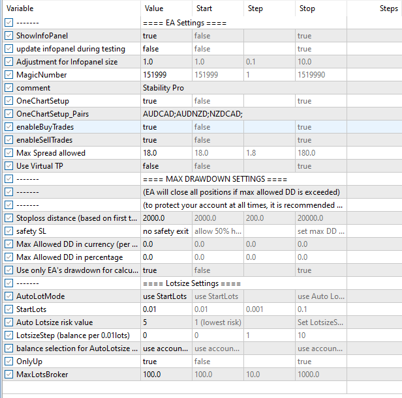Edit pairs value AUDCAD;AUDNZD;NZDCAD;
This screenshot has width=402, height=398.
click(x=243, y=113)
